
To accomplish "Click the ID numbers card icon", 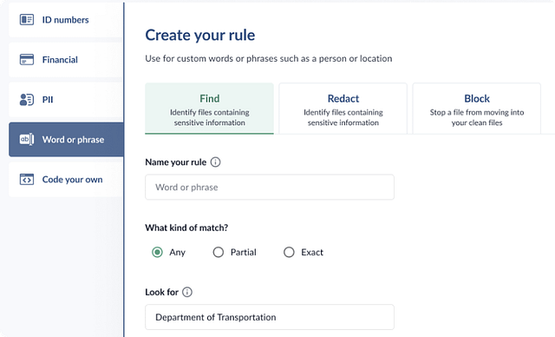I will (27, 19).
